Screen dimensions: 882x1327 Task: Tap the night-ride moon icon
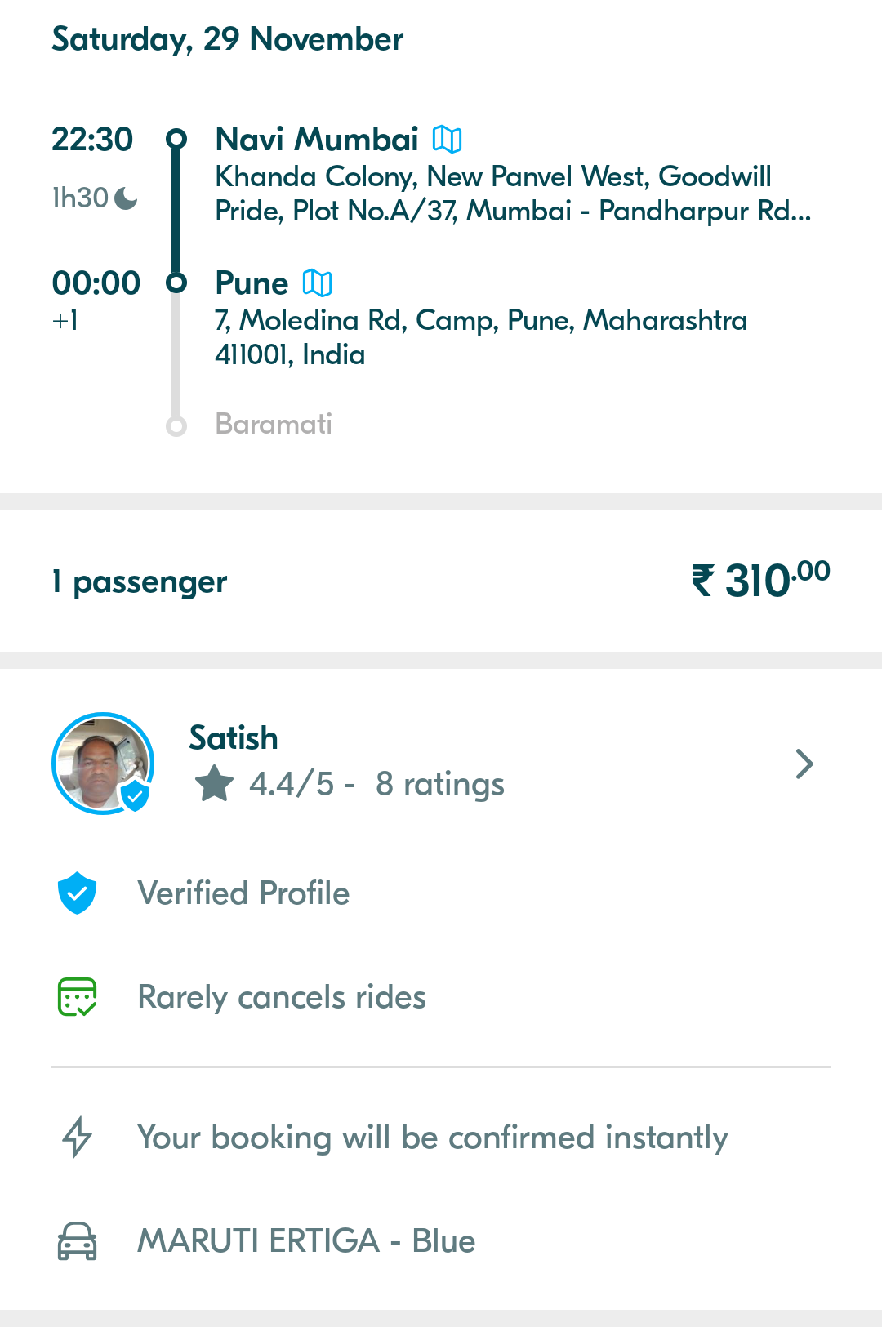[126, 198]
